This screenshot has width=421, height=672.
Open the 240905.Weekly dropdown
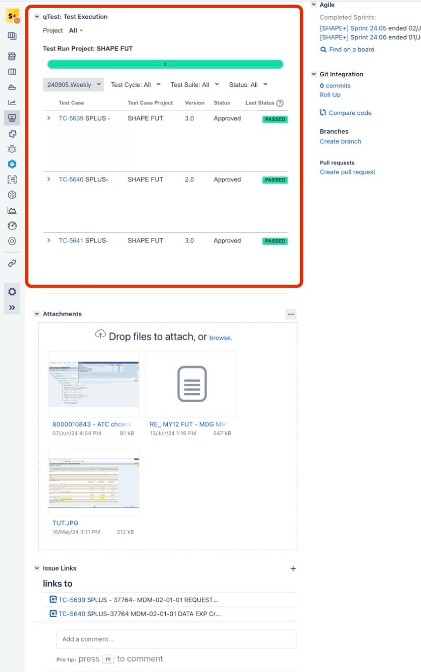coord(73,85)
